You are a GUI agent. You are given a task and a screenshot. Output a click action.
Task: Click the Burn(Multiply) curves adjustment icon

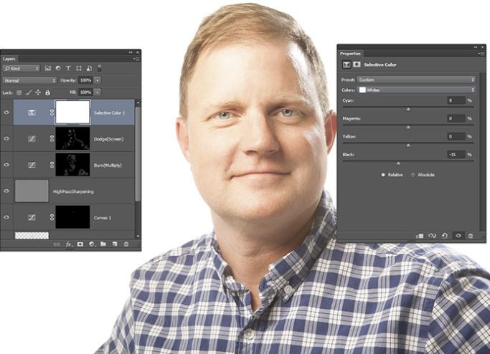[32, 165]
